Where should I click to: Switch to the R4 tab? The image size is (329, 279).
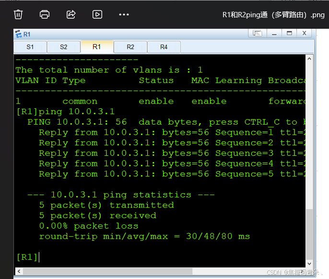click(164, 47)
